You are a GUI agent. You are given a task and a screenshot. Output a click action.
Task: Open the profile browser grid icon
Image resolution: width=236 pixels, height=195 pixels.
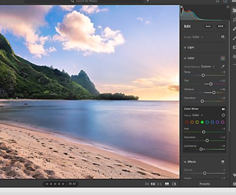[x=223, y=37]
